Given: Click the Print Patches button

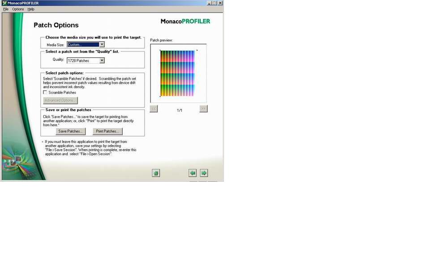Looking at the screenshot, I should pyautogui.click(x=107, y=131).
